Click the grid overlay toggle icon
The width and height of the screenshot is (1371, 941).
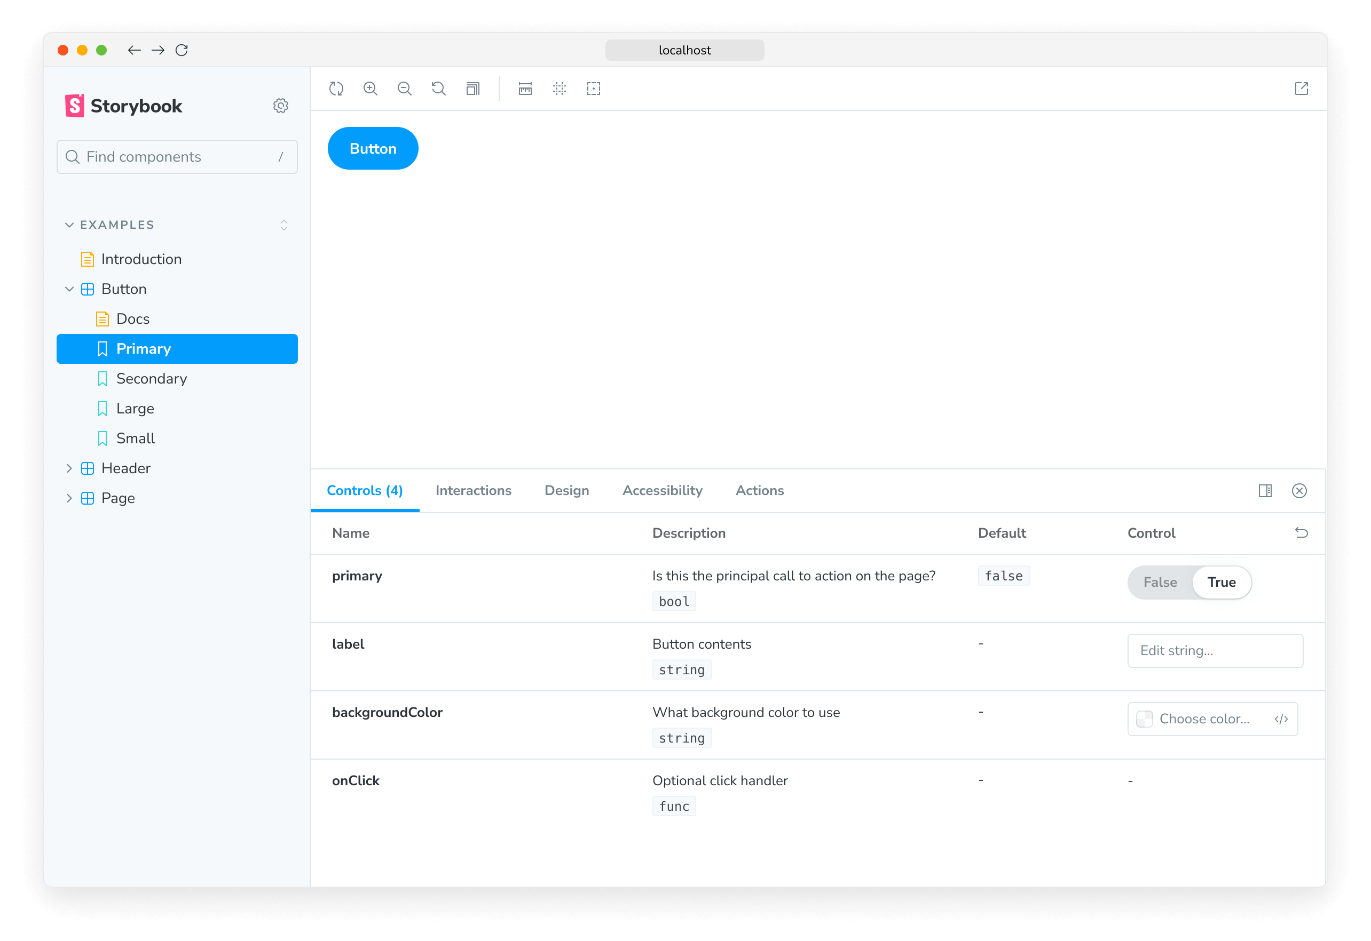560,89
